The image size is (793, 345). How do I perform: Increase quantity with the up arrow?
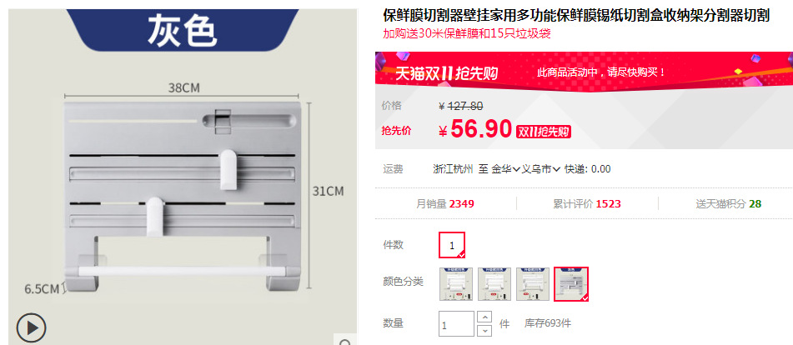pos(484,317)
